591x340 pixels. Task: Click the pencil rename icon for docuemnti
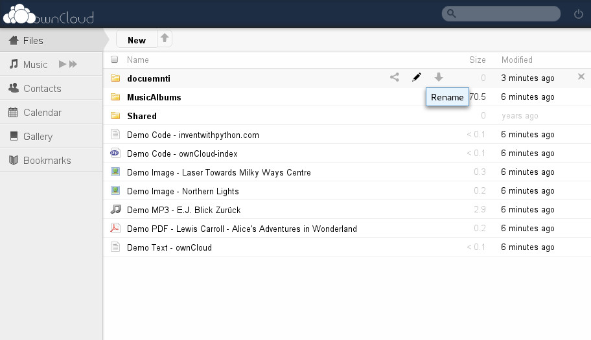pyautogui.click(x=417, y=78)
